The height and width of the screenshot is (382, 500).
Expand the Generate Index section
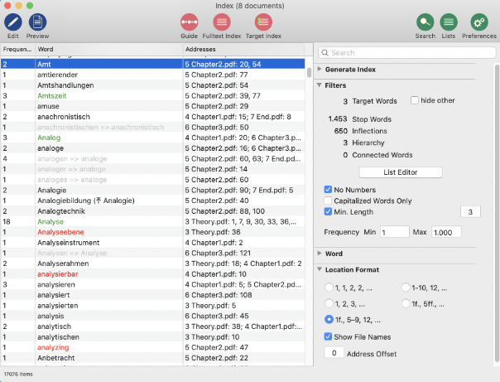click(x=320, y=69)
